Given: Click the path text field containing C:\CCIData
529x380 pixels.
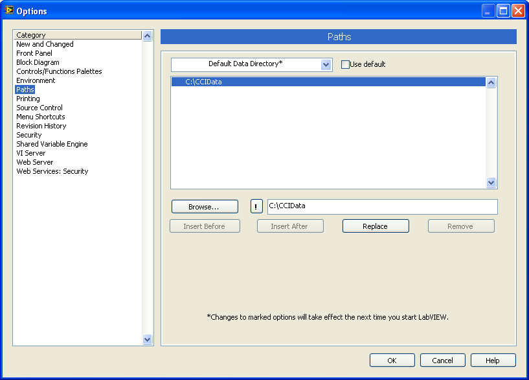Looking at the screenshot, I should (x=382, y=206).
